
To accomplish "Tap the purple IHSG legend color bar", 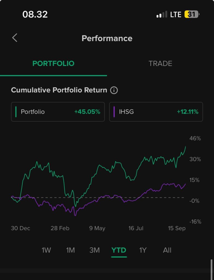I will [x=114, y=112].
